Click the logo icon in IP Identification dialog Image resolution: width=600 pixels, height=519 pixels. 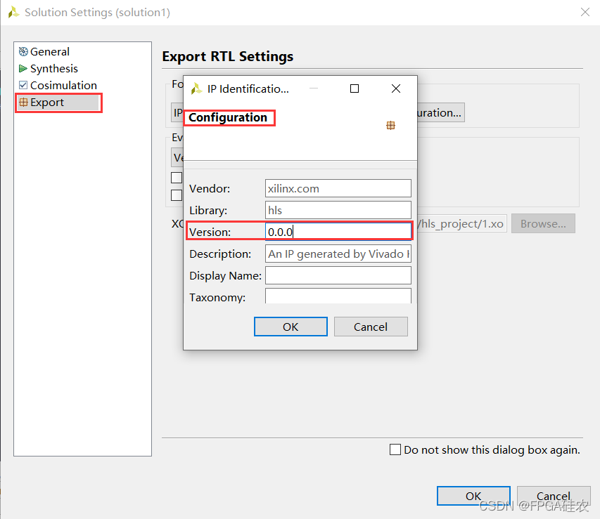197,88
